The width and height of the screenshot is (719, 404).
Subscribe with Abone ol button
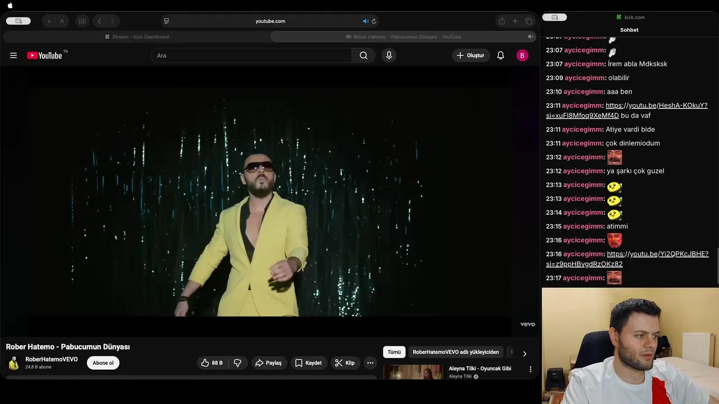coord(103,363)
